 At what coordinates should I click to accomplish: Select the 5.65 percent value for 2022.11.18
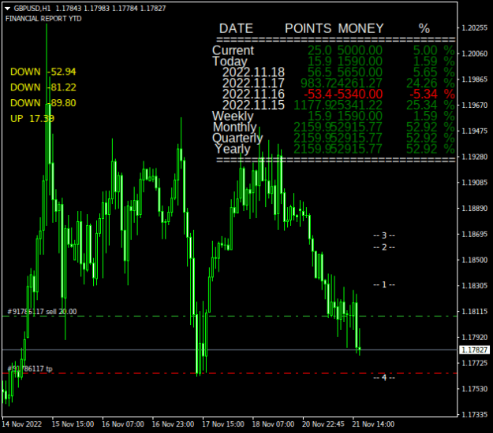[x=425, y=72]
